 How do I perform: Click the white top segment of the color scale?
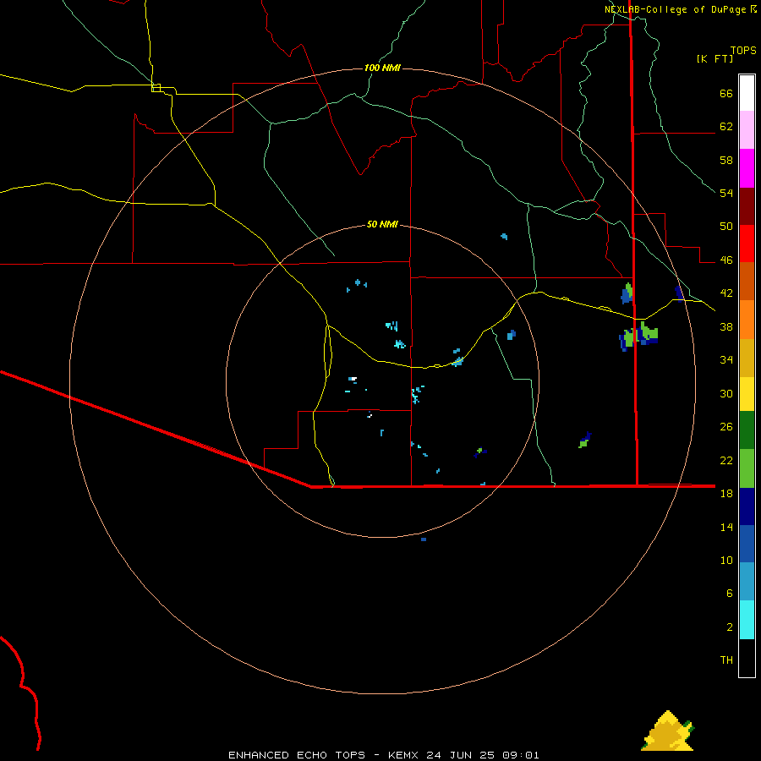[x=747, y=93]
